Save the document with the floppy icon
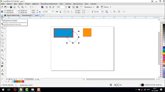The width and height of the screenshot is (165, 92). click(x=11, y=7)
